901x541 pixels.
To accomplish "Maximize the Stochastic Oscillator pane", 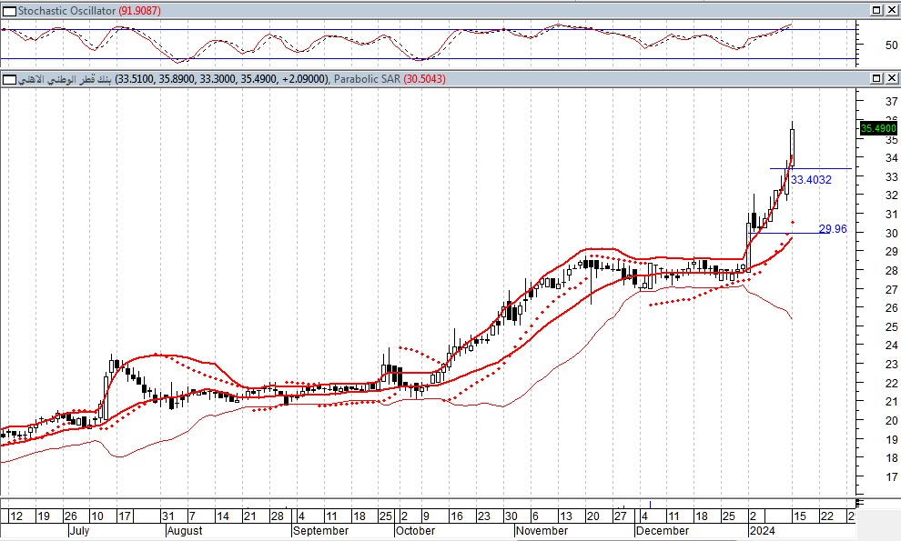I will (876, 10).
